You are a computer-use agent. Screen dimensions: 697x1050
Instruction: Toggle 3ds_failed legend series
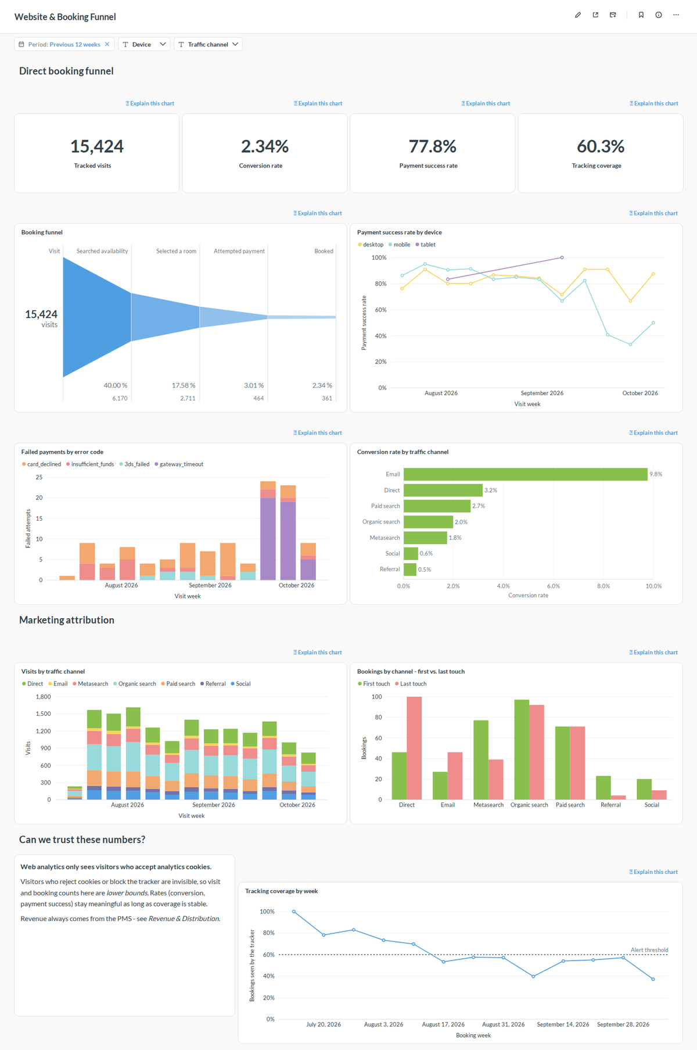point(134,464)
